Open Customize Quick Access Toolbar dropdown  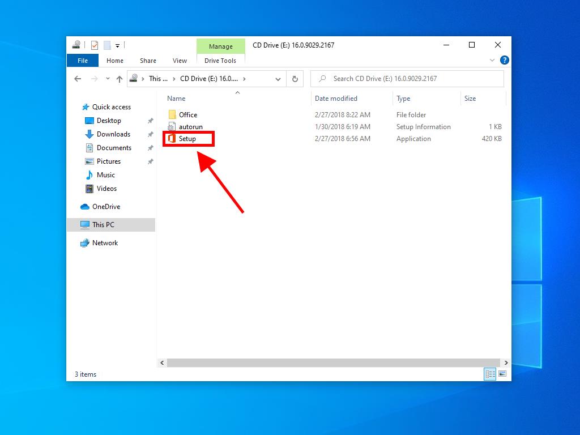point(118,45)
